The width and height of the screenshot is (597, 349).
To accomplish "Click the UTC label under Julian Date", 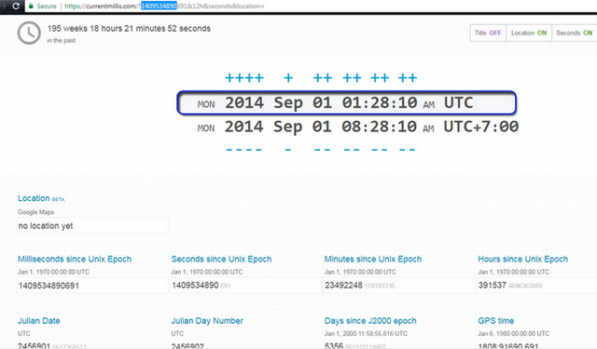I will click(x=24, y=334).
